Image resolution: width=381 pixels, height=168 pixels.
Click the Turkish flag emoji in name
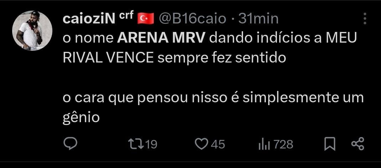pos(145,18)
